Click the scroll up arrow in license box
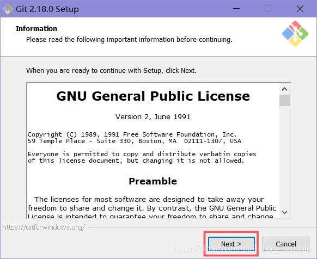The width and height of the screenshot is (317, 259). point(285,89)
